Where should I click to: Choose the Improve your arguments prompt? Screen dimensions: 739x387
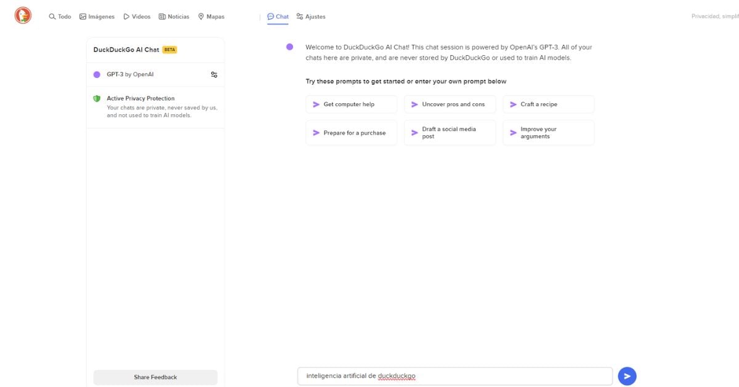548,133
